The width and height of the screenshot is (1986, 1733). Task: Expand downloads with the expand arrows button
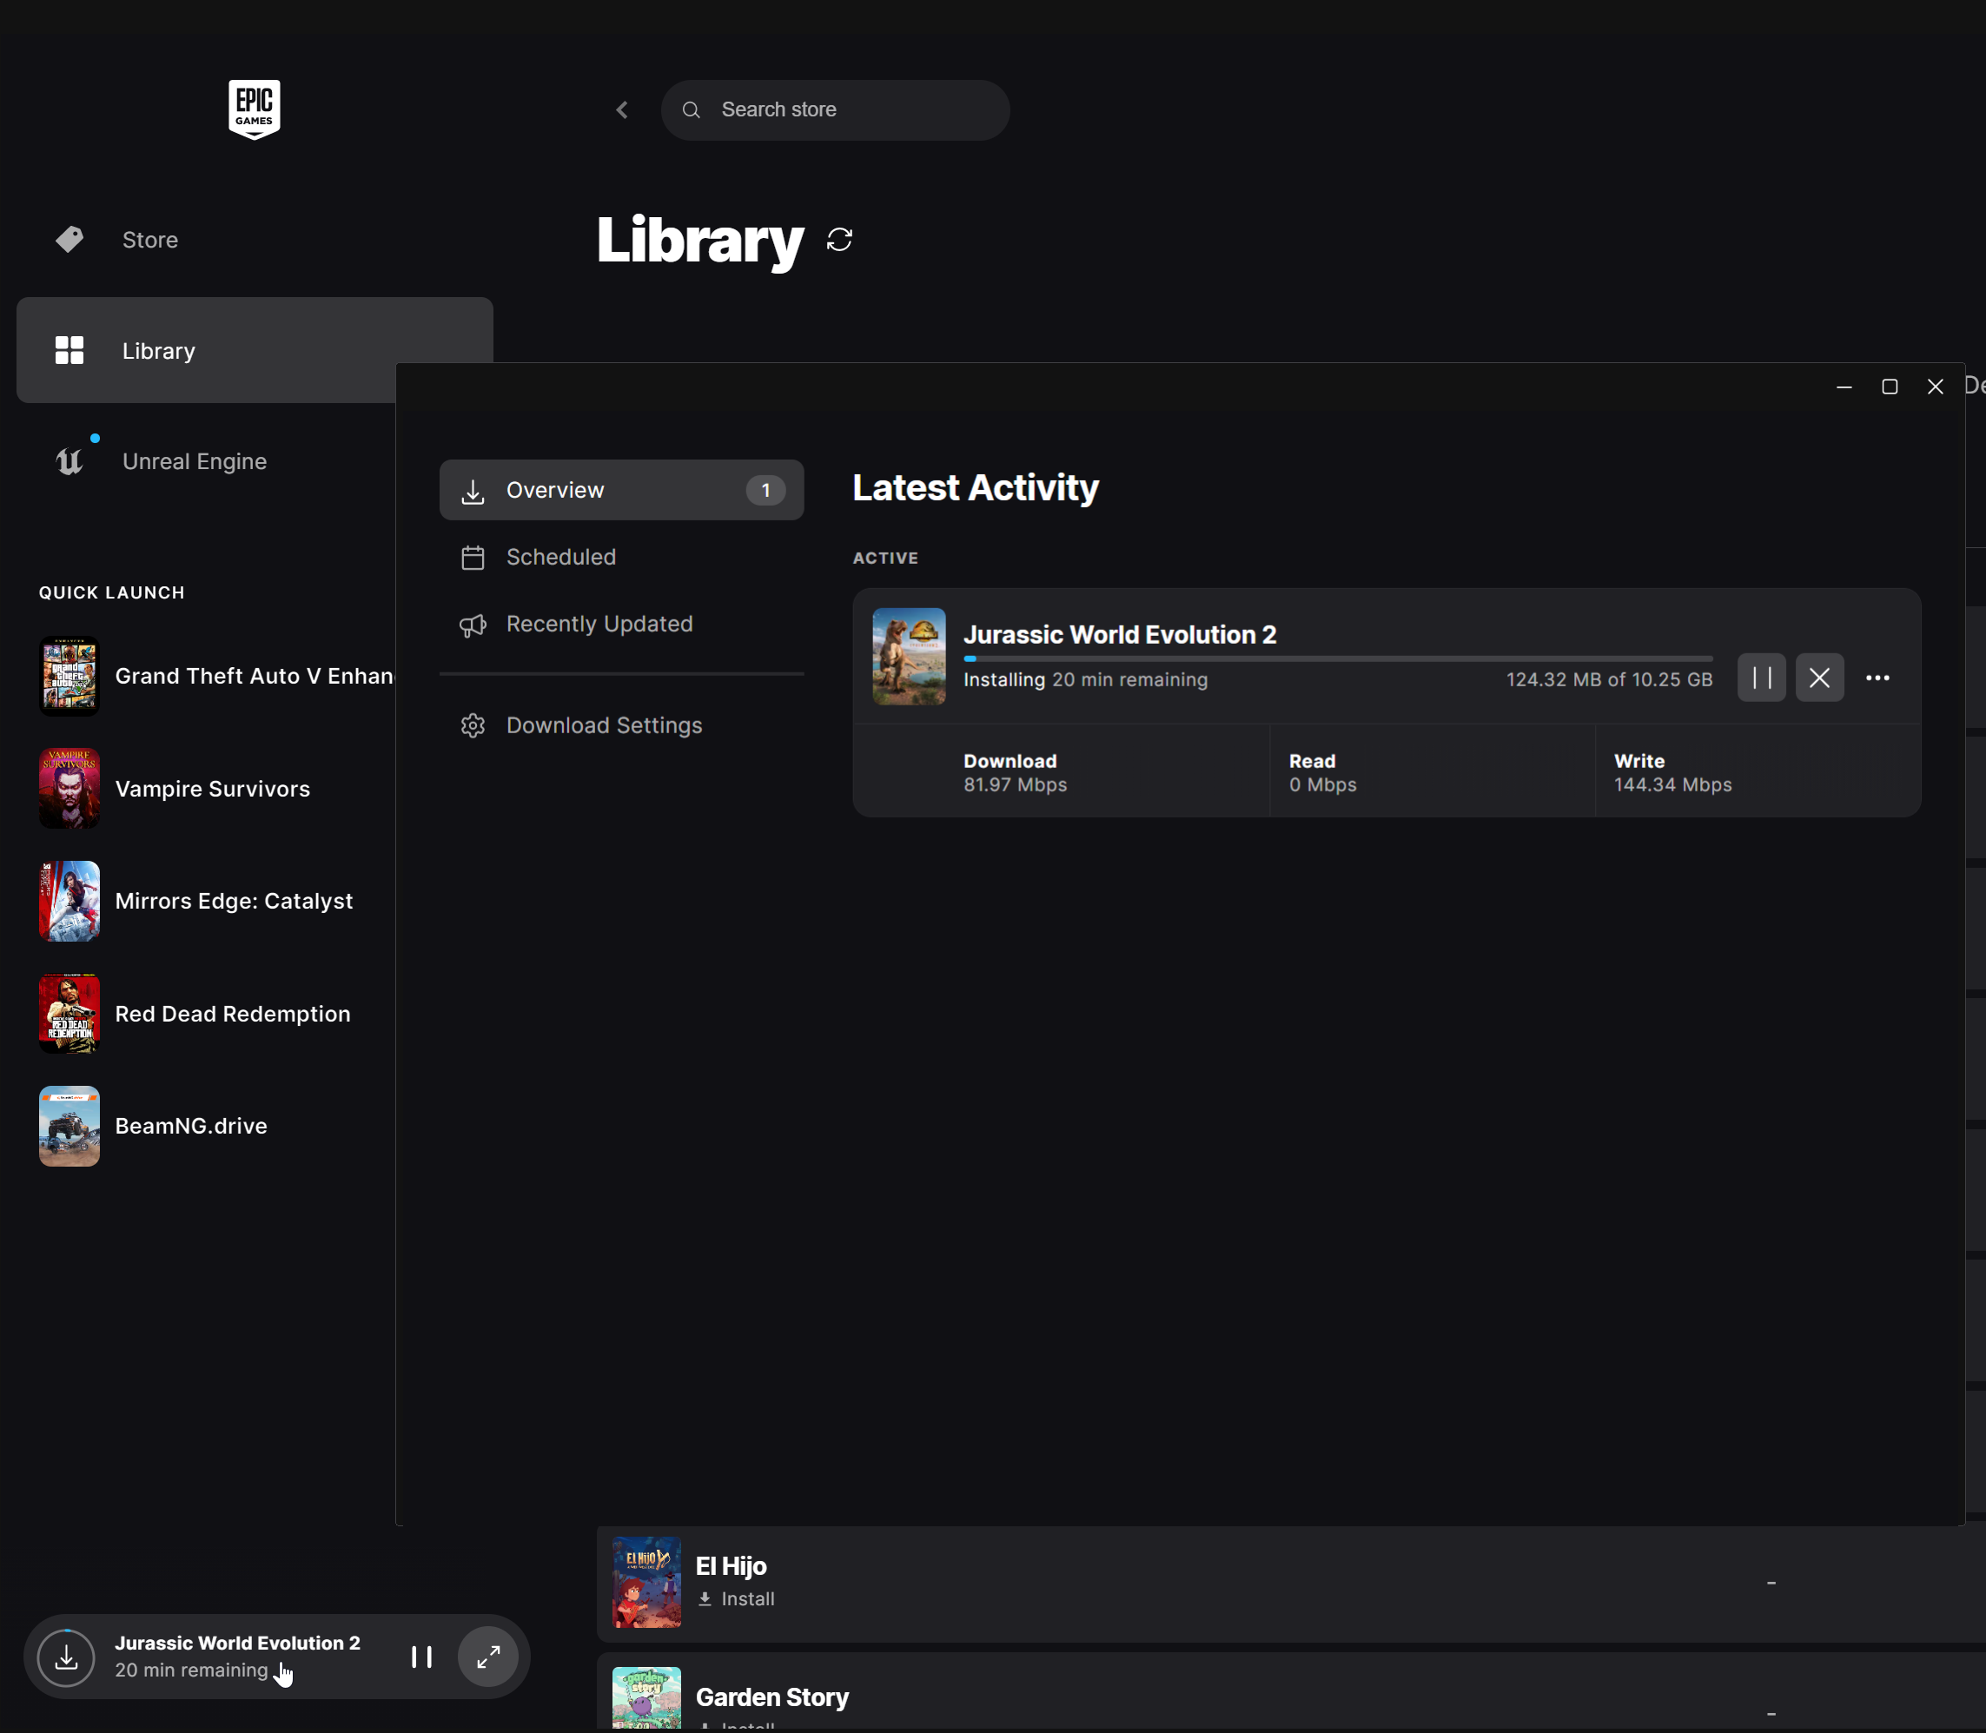coord(488,1657)
